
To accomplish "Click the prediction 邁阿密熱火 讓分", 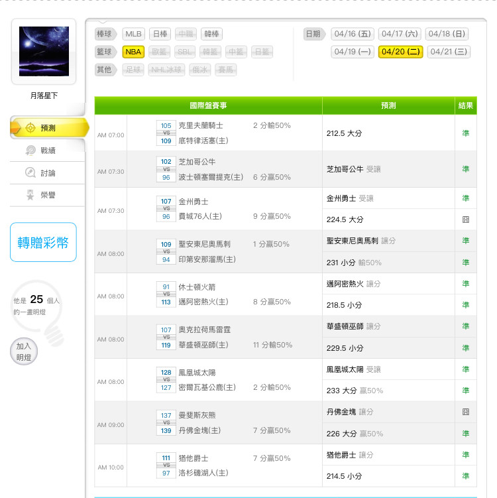I will (354, 284).
